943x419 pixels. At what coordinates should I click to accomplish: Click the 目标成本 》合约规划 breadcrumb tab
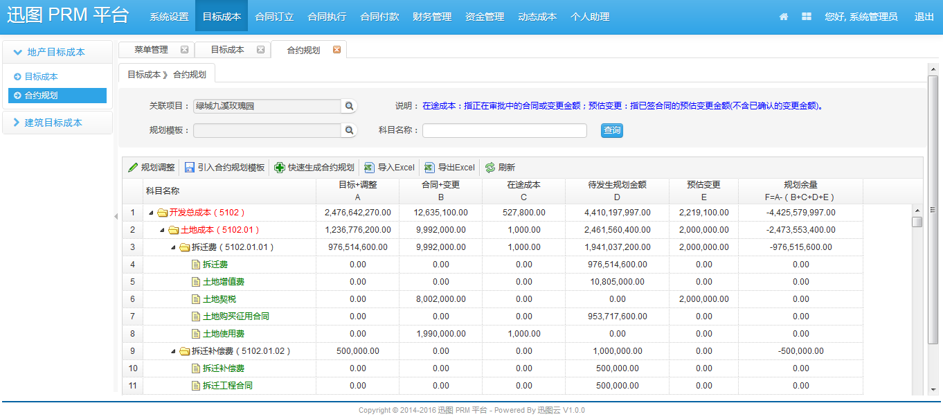(167, 74)
